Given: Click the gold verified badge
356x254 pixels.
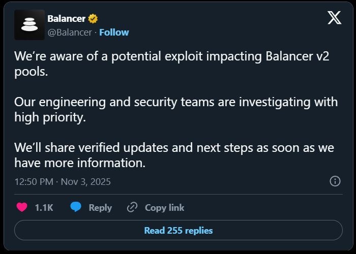Looking at the screenshot, I should [x=93, y=19].
